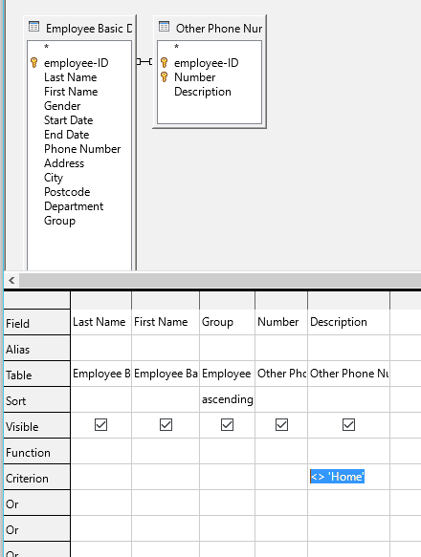Select Group field in Employee table list
The width and height of the screenshot is (421, 557).
[x=59, y=221]
